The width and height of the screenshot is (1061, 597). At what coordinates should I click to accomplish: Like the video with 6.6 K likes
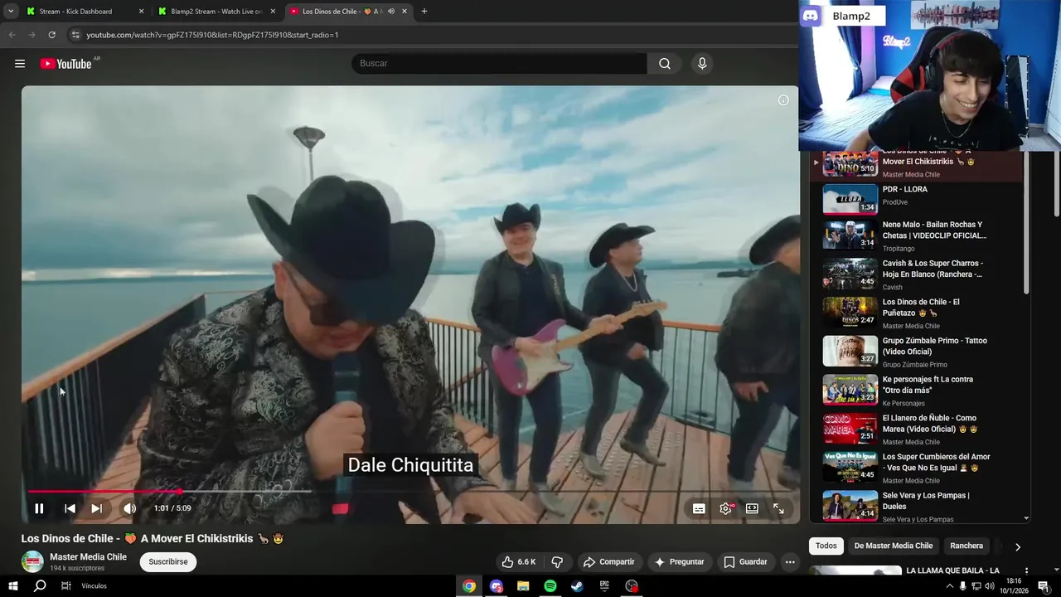(519, 561)
